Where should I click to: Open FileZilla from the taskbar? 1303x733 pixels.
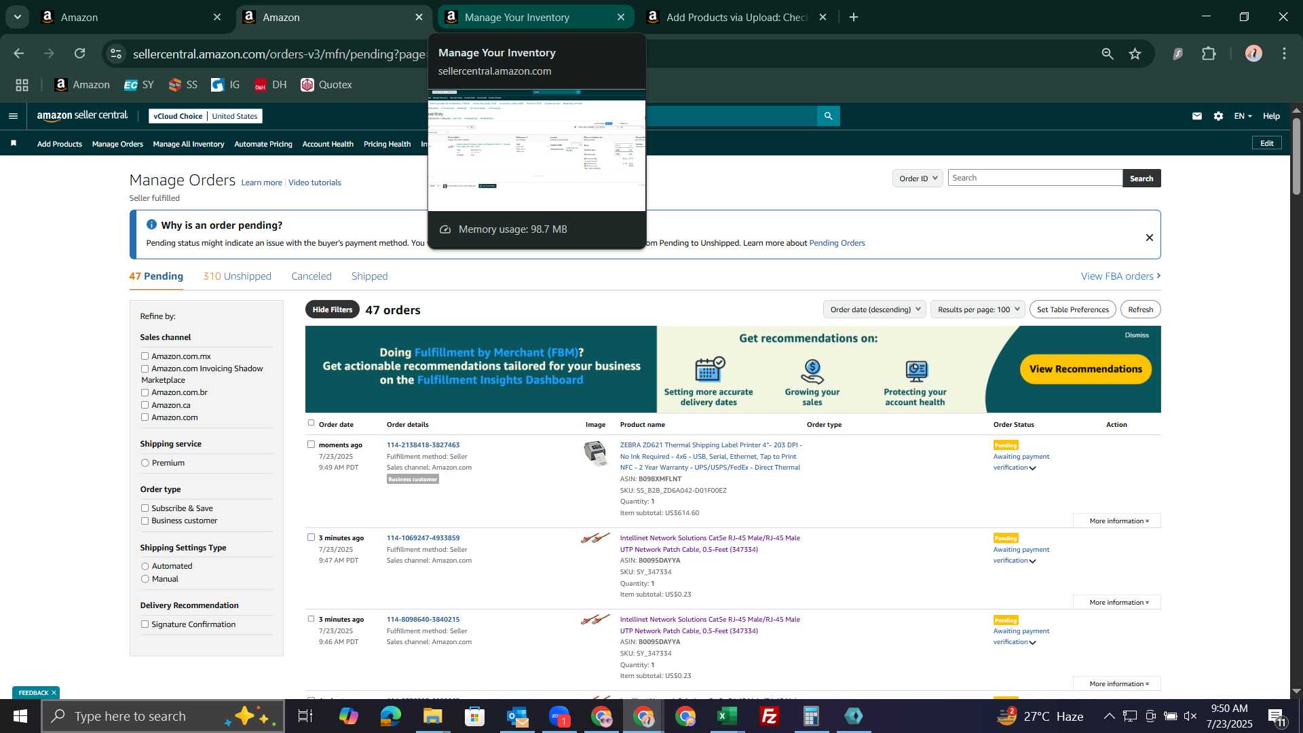pyautogui.click(x=770, y=716)
